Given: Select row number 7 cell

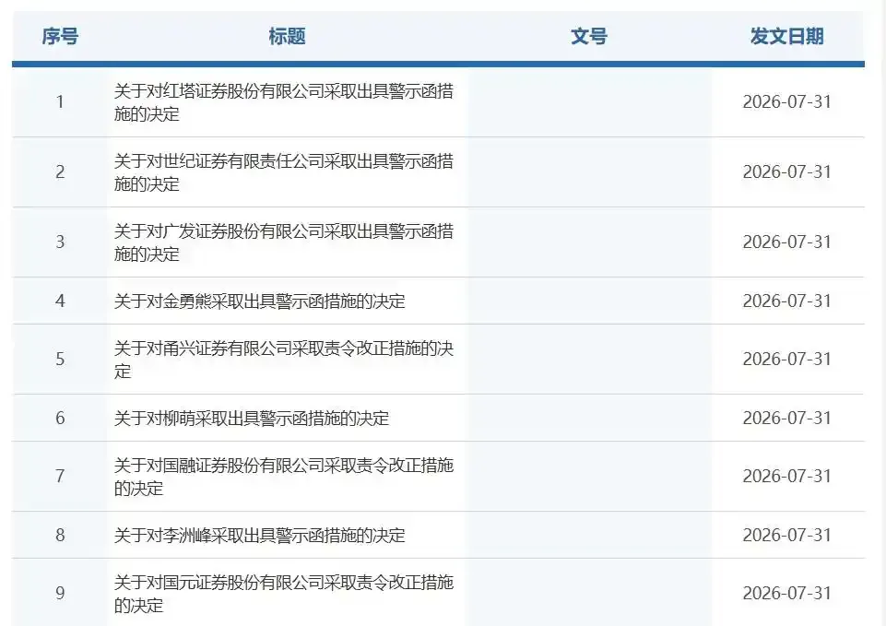Looking at the screenshot, I should (x=60, y=477).
